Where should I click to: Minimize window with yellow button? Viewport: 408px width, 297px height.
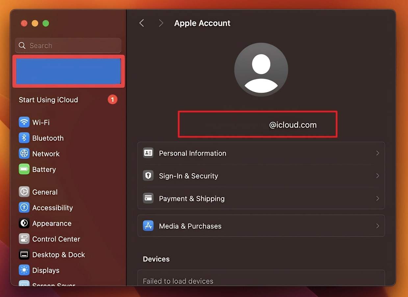tap(35, 23)
